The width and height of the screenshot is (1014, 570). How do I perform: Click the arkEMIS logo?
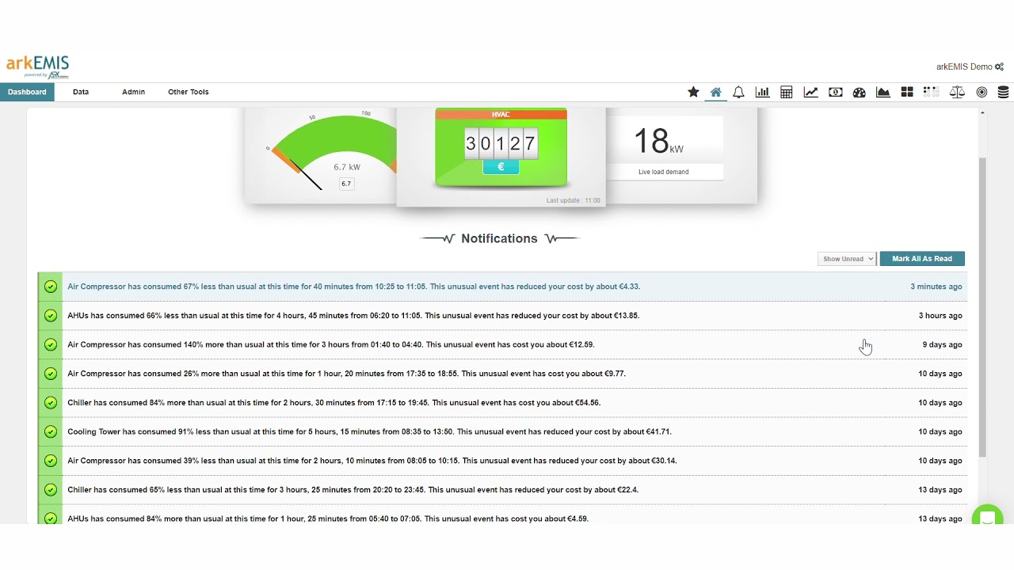37,66
